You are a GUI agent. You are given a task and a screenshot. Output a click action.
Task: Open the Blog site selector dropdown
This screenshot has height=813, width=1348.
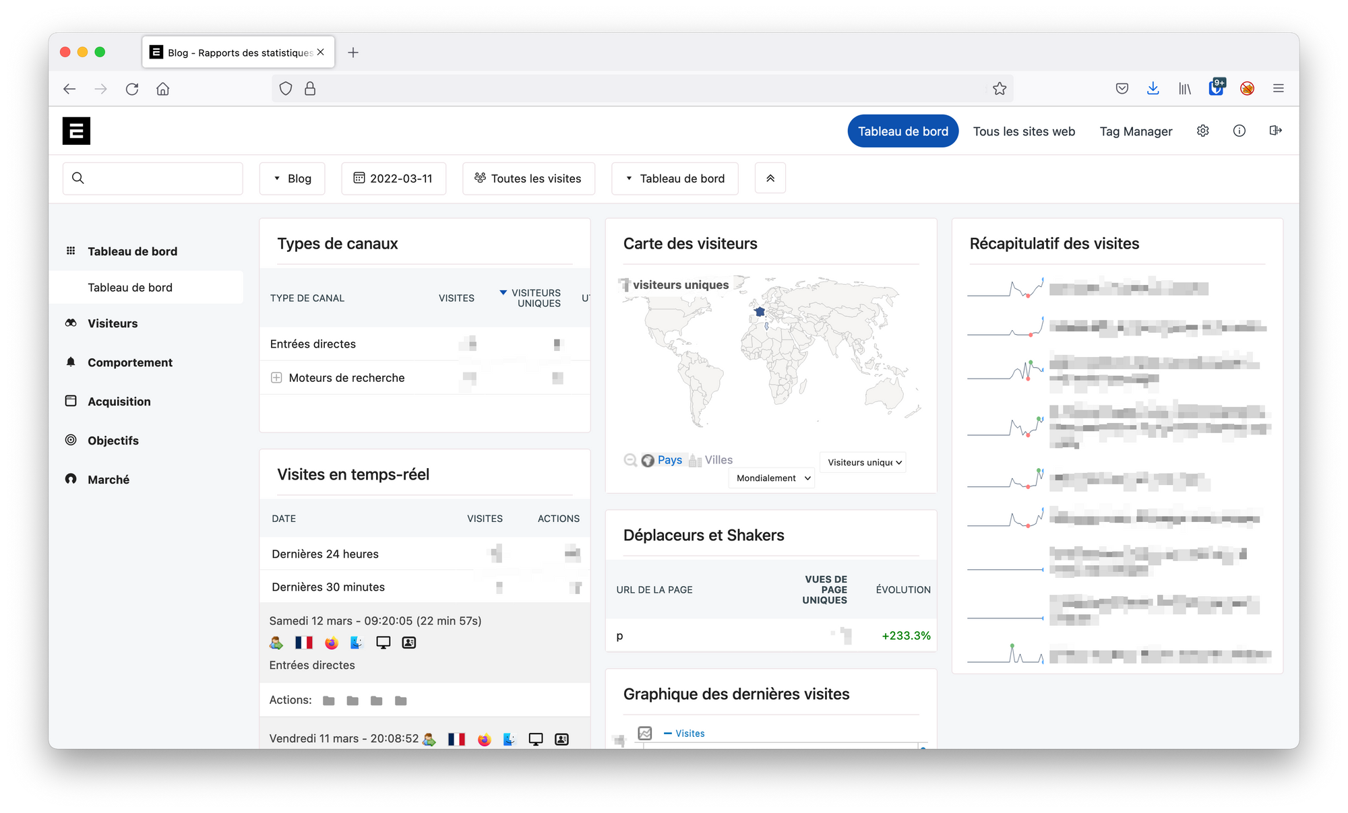(293, 178)
